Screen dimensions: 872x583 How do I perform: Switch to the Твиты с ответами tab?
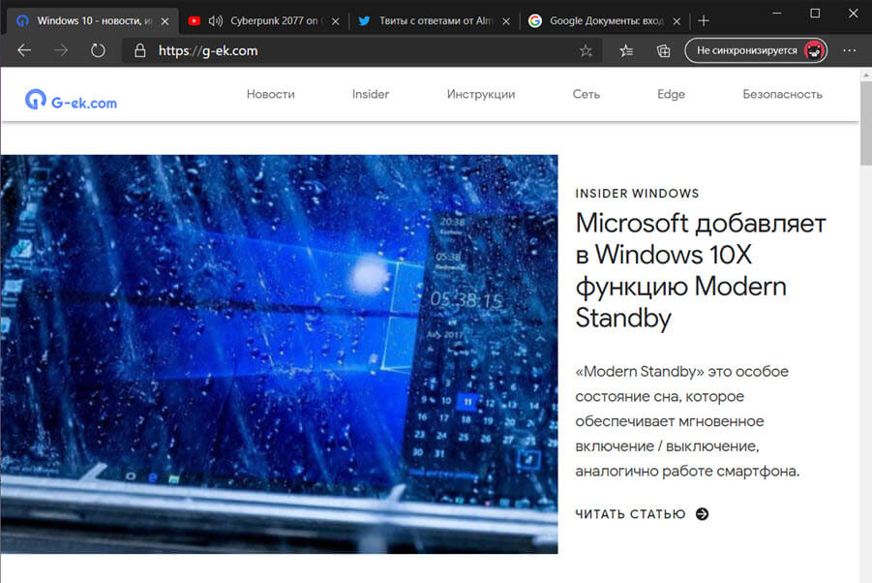point(434,21)
